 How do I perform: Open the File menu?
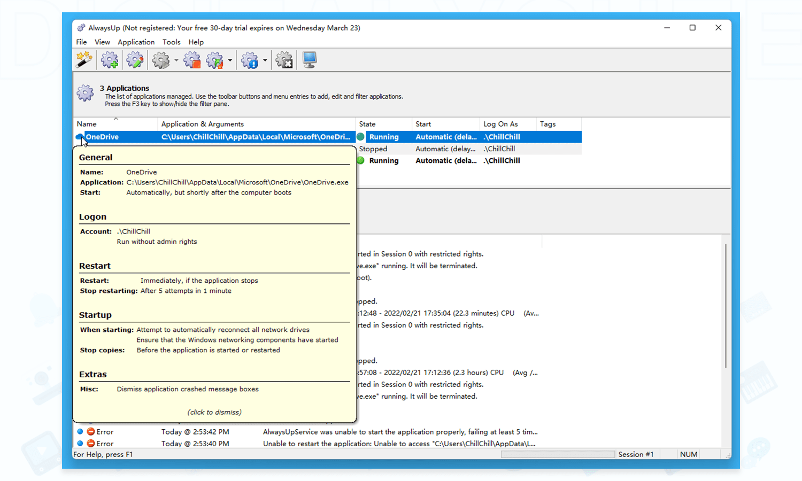(81, 42)
